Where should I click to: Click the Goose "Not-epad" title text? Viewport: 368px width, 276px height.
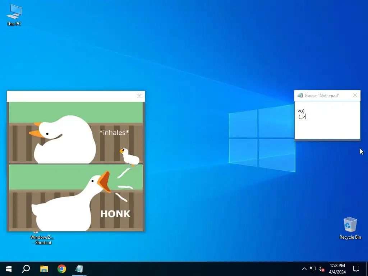(x=322, y=96)
